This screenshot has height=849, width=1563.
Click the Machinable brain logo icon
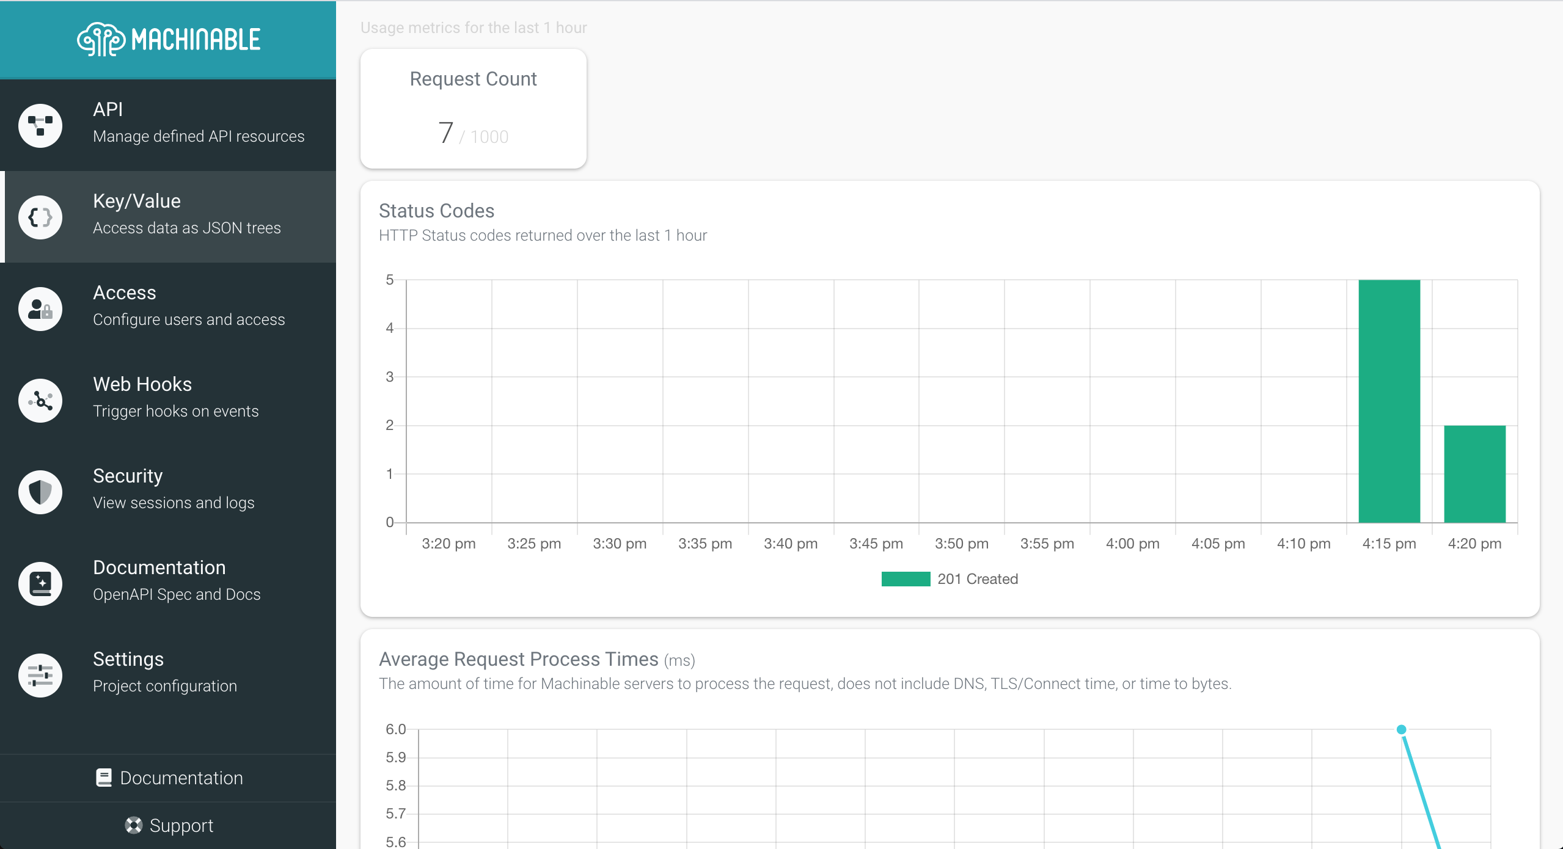pyautogui.click(x=101, y=40)
